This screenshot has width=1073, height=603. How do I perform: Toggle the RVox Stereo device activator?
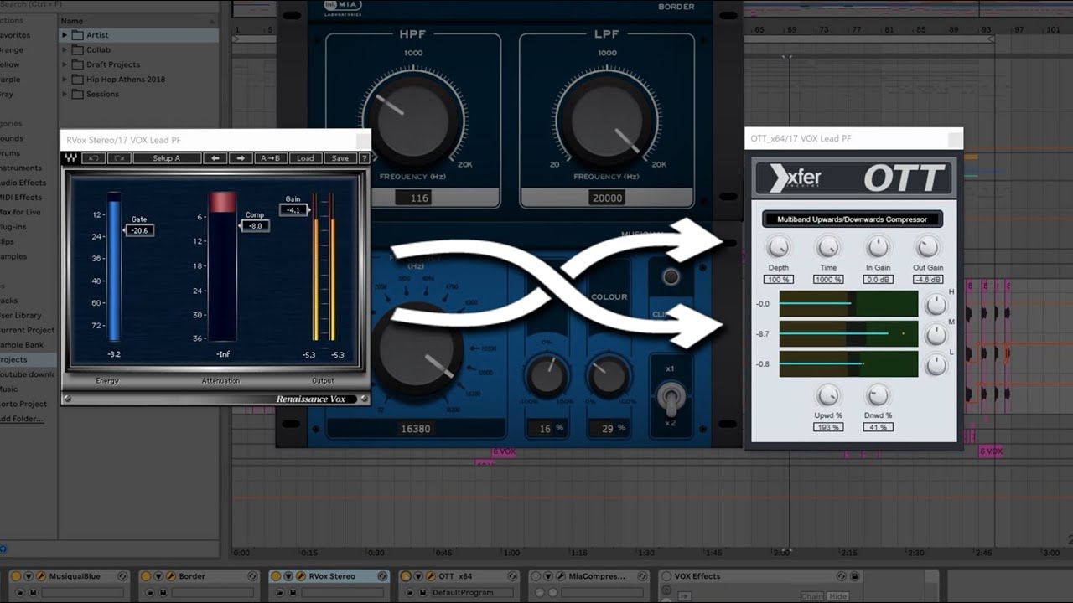point(277,576)
